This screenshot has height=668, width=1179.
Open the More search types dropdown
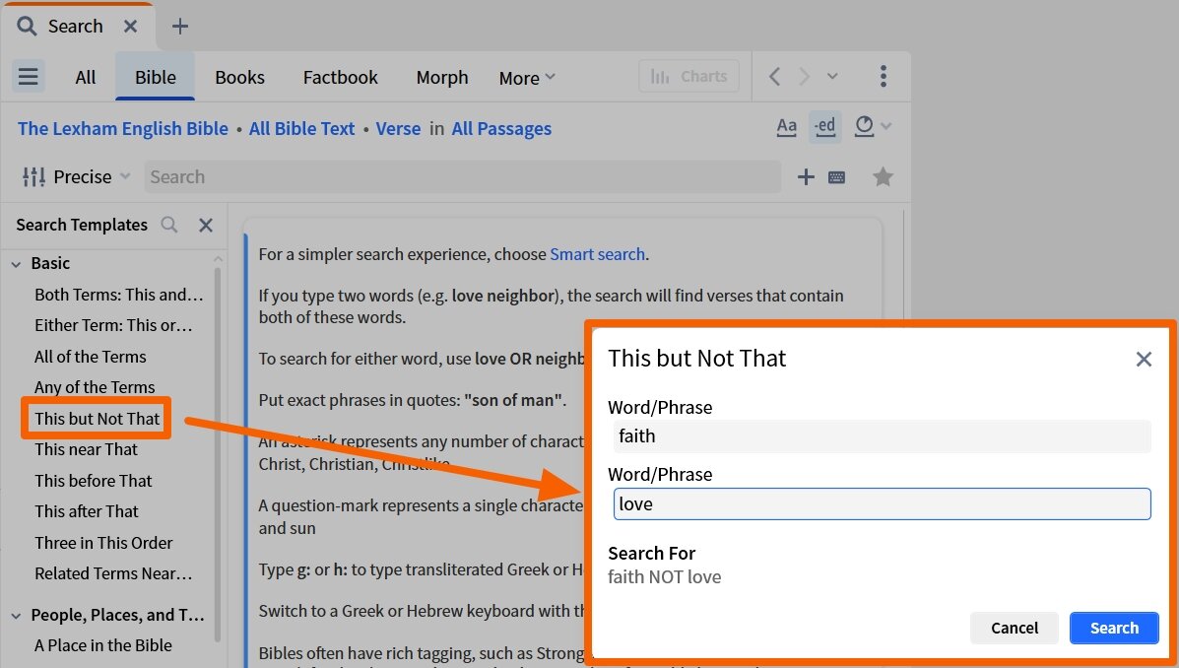click(527, 78)
